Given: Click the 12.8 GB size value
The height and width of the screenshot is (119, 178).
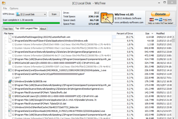Looking at the screenshot, I should pyautogui.click(x=150, y=37).
